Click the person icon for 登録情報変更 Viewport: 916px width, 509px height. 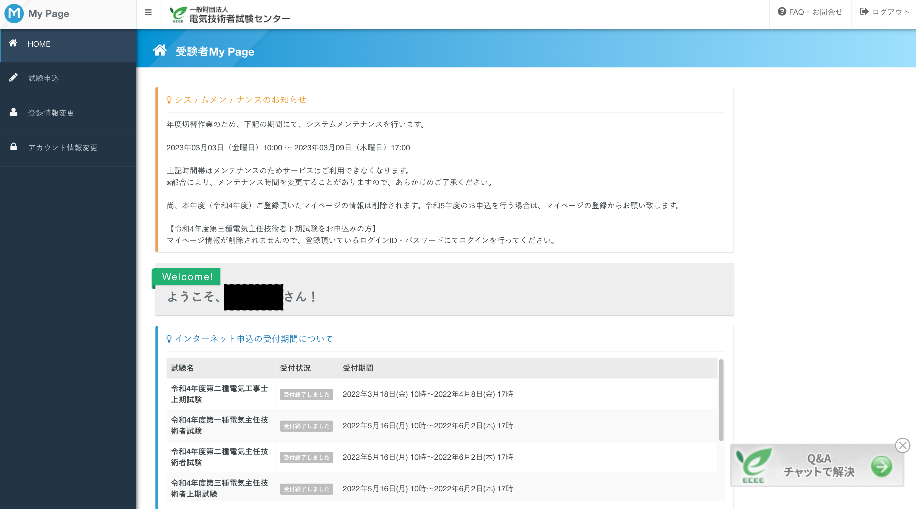13,112
